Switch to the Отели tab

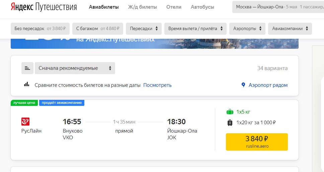point(174,7)
